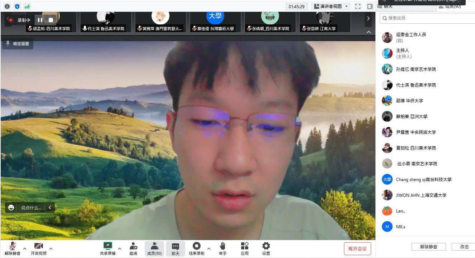Toggle 成员(90) members panel button
475x258 pixels.
[154, 249]
